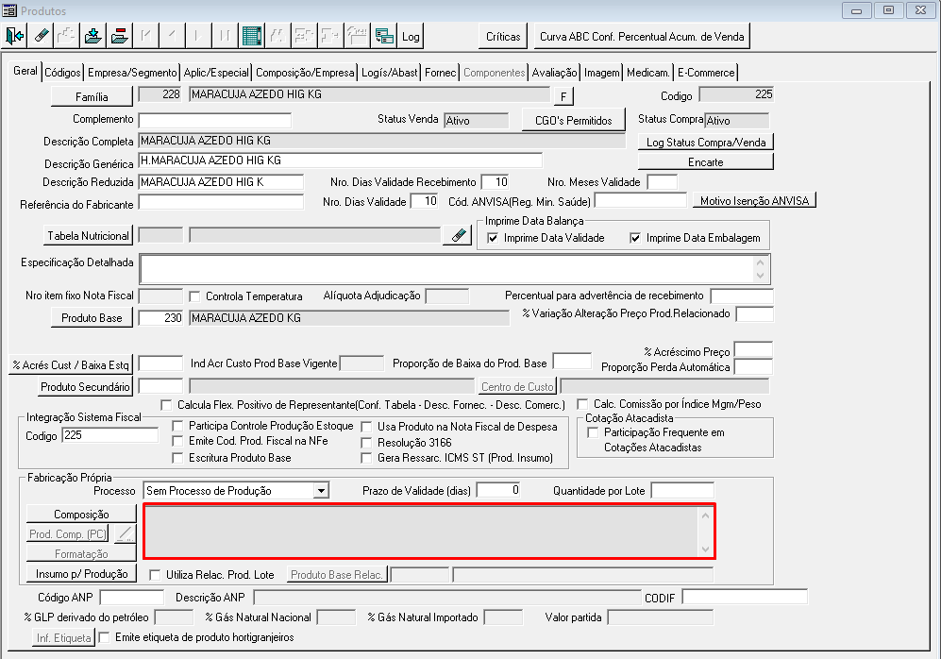Screen dimensions: 941x659
Task: Open the Imagem tab
Action: (601, 73)
